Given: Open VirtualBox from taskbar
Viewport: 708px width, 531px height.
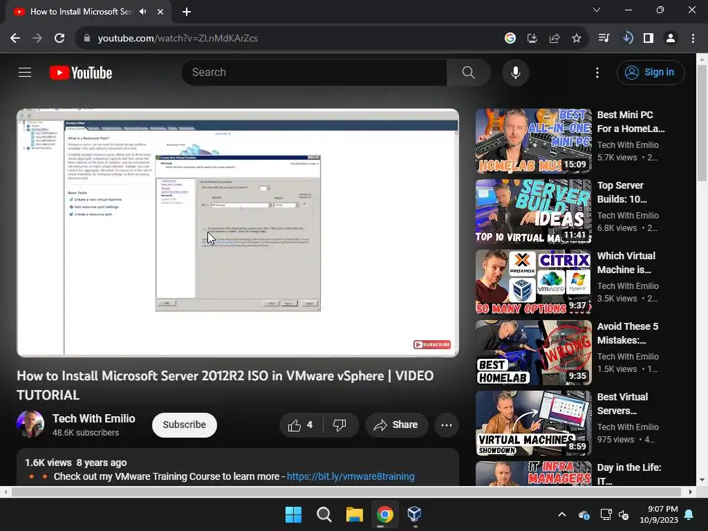Looking at the screenshot, I should click(x=415, y=514).
